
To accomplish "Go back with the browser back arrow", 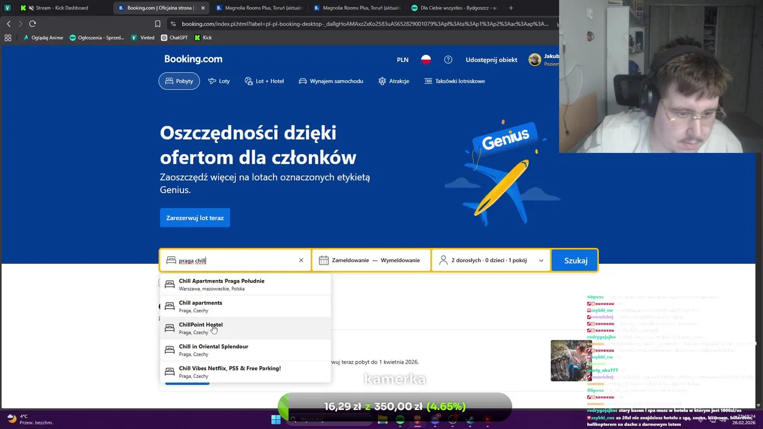I will click(8, 24).
